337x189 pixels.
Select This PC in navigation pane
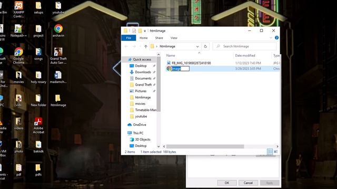point(138,133)
